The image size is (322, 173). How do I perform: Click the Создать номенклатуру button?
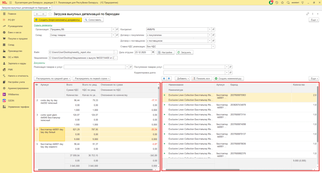tap(229, 78)
